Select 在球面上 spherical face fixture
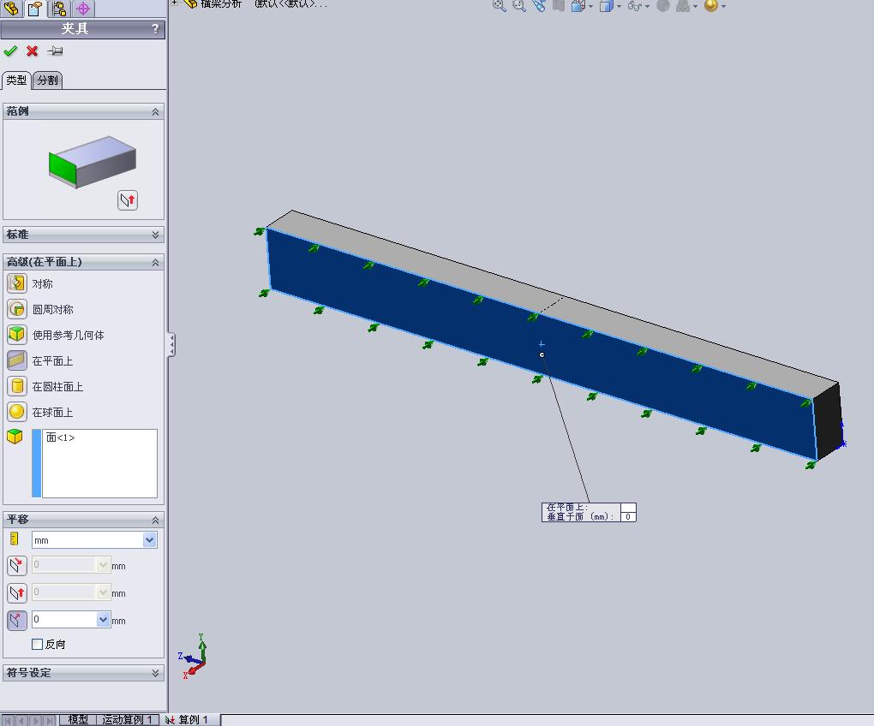Viewport: 874px width, 726px height. (17, 412)
